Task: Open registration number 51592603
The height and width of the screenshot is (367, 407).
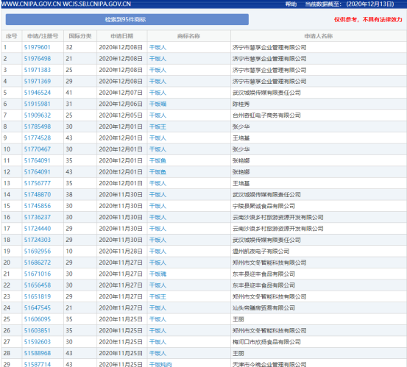Action: pyautogui.click(x=38, y=342)
